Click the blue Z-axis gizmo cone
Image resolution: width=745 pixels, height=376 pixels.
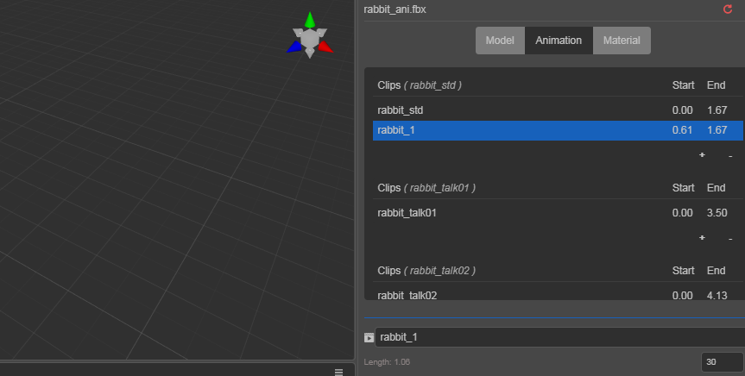[x=294, y=47]
